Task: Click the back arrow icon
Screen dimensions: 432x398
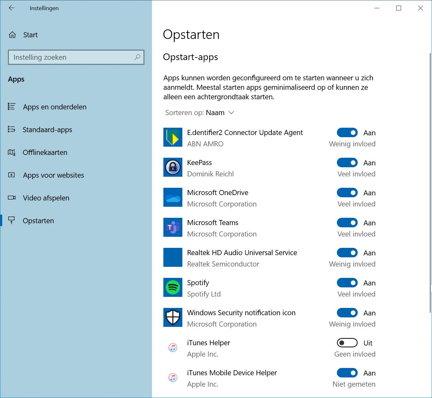Action: [12, 8]
